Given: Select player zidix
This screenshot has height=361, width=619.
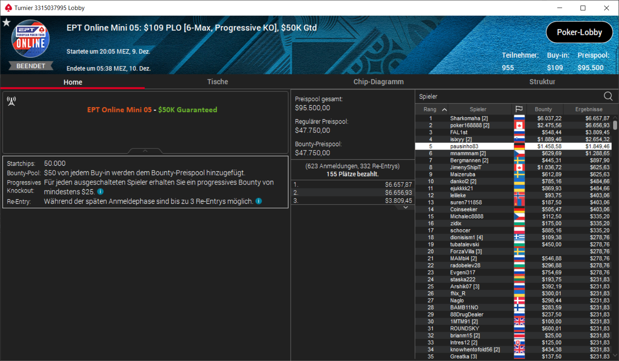Looking at the screenshot, I should tap(513, 223).
